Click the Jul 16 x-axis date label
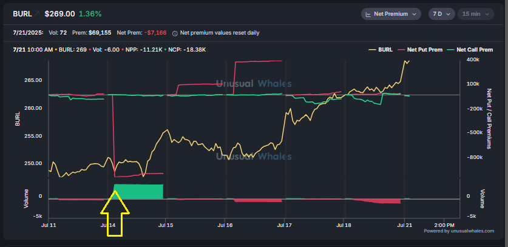This screenshot has height=247, width=508. point(226,225)
